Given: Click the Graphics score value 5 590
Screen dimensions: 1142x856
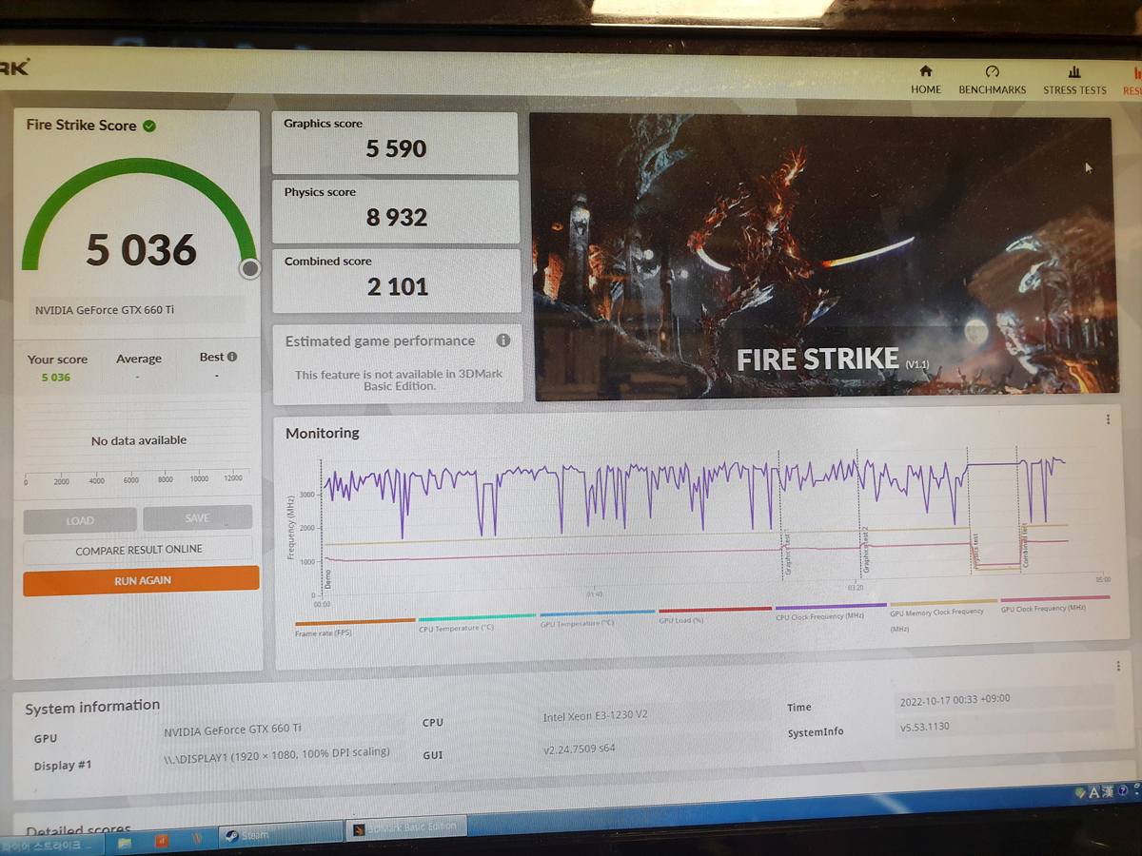Looking at the screenshot, I should [x=396, y=149].
